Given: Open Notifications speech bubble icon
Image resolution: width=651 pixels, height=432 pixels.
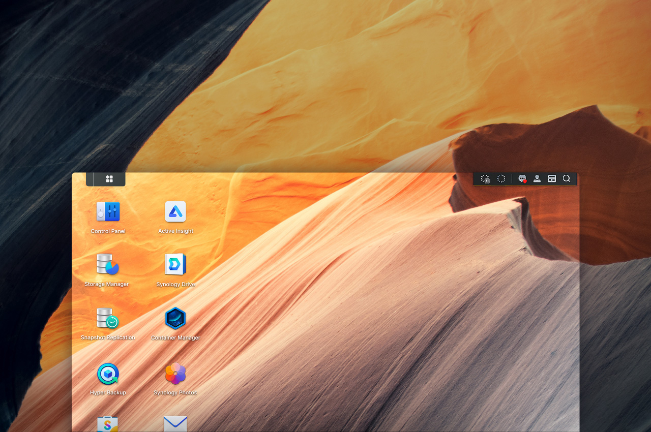Looking at the screenshot, I should (x=522, y=179).
